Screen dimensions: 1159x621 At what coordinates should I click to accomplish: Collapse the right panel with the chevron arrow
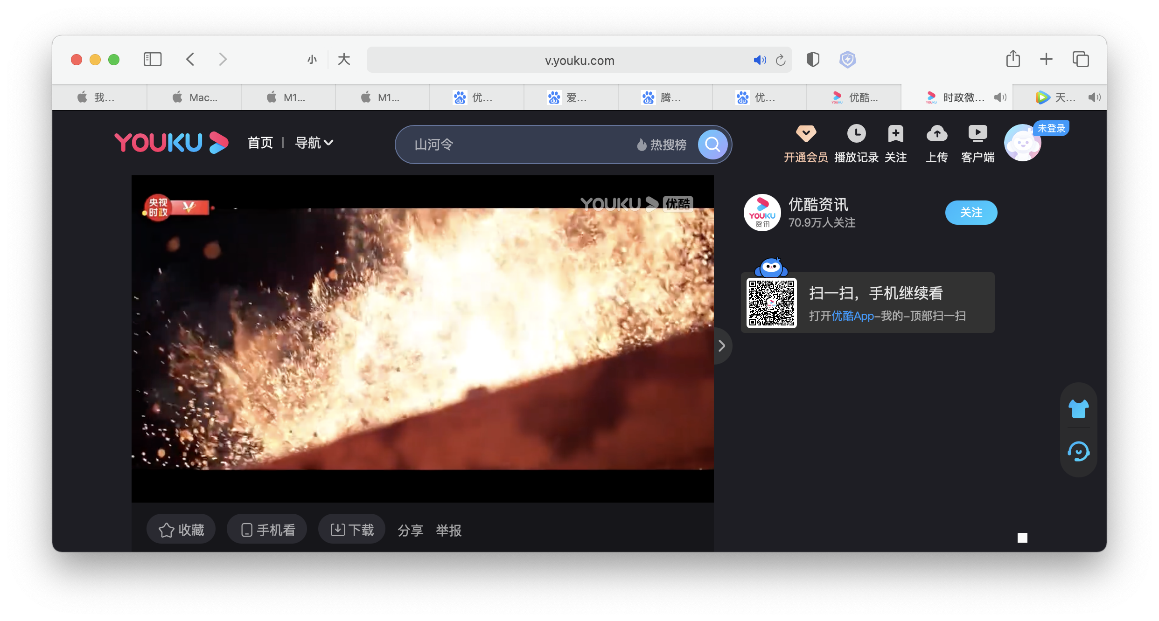[x=722, y=346]
